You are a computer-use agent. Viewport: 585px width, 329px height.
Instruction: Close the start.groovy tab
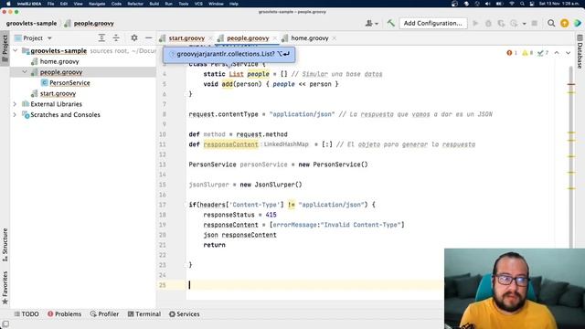[210, 38]
